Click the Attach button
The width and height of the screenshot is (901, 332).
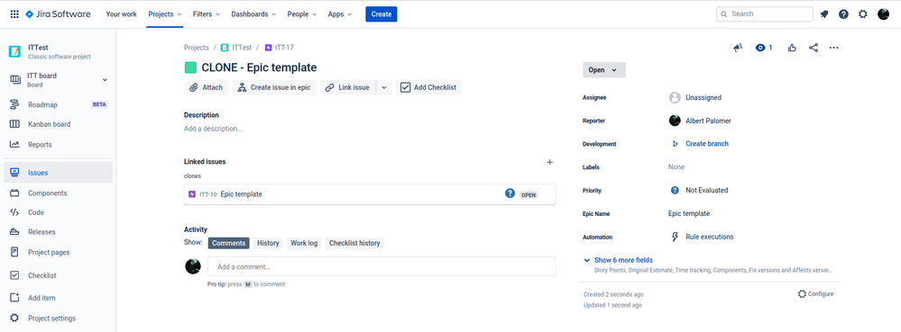click(207, 88)
